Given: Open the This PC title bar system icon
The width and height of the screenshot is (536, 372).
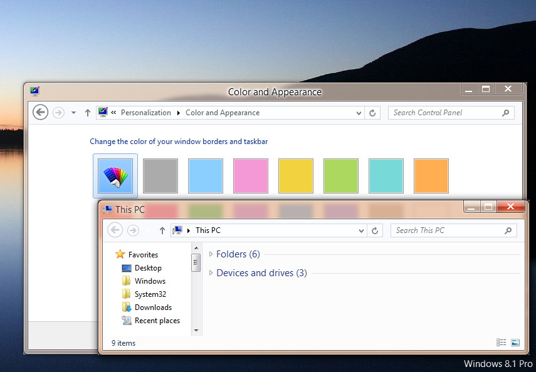Looking at the screenshot, I should tap(108, 209).
